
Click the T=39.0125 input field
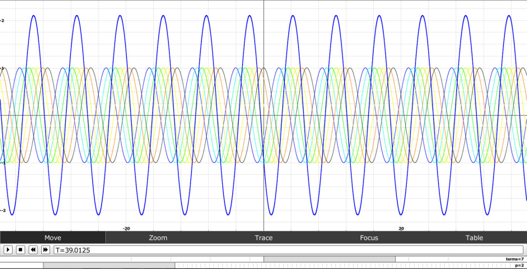pyautogui.click(x=288, y=250)
